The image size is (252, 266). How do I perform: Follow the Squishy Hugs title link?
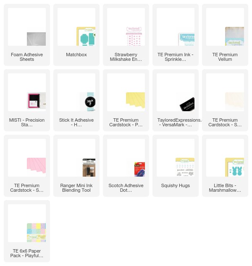176,185
